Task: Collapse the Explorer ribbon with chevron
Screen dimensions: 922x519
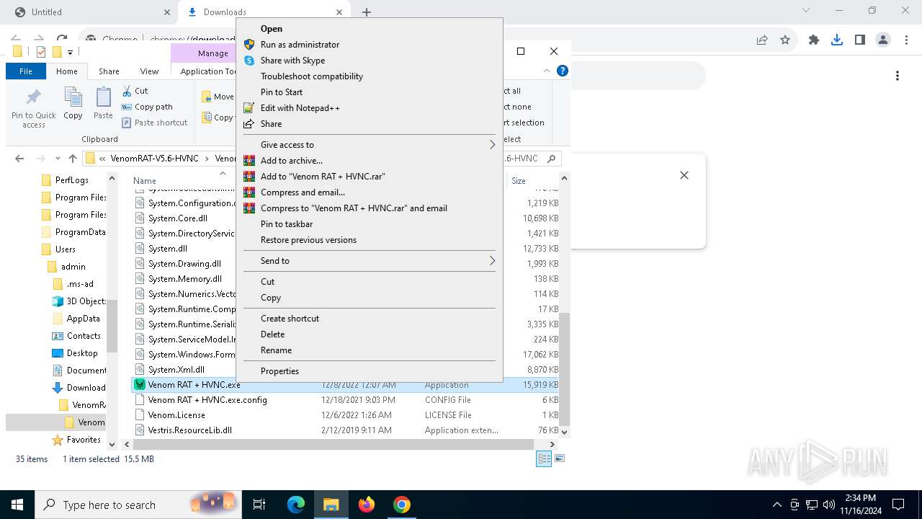Action: [547, 71]
